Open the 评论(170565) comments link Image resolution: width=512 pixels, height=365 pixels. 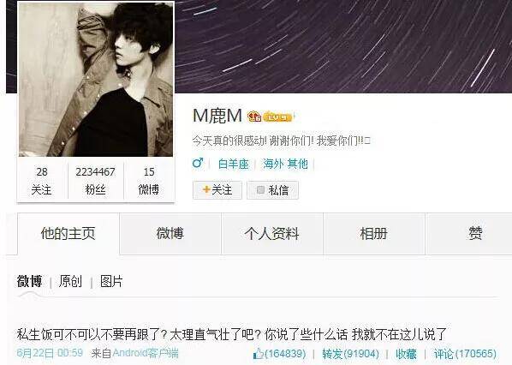(465, 354)
